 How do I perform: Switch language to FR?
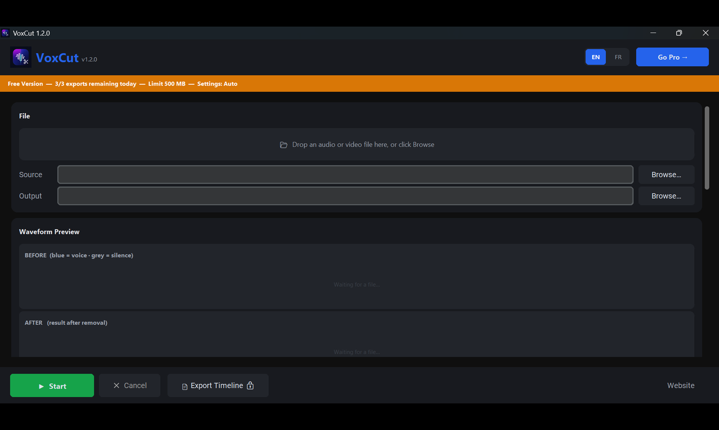pyautogui.click(x=618, y=57)
